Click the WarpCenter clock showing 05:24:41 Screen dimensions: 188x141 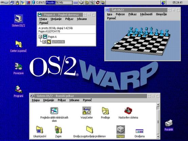pos(177,2)
